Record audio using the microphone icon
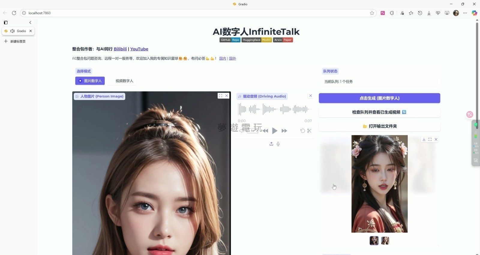The width and height of the screenshot is (480, 255). click(278, 144)
